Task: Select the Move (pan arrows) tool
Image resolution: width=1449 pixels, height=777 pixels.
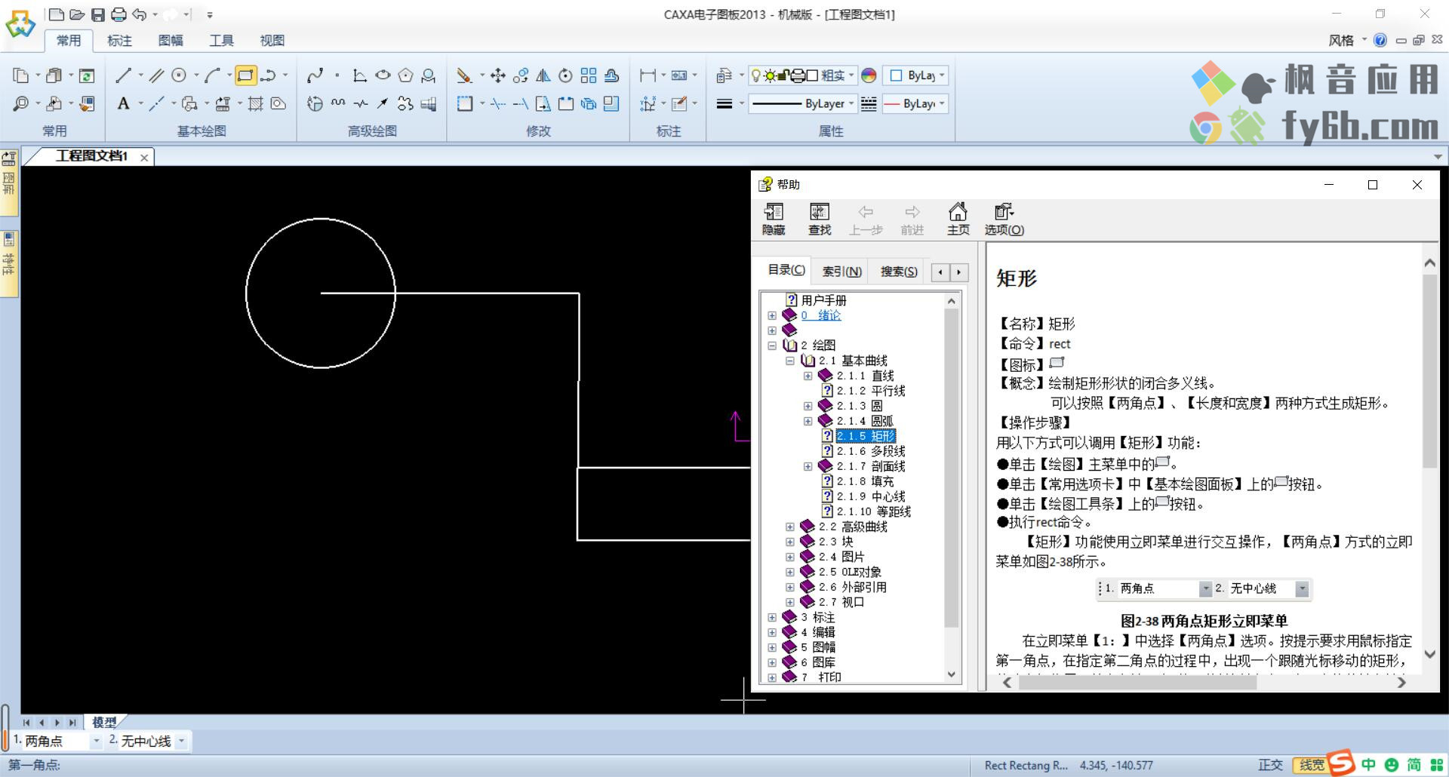Action: [x=497, y=75]
